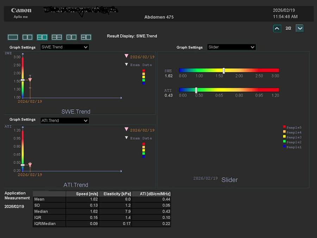Select the highlighted stacked-left split layout icon
Viewport: 317px width, 238px height.
(42, 37)
